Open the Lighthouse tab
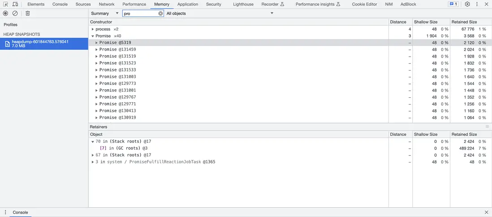This screenshot has height=217, width=492. point(243,4)
